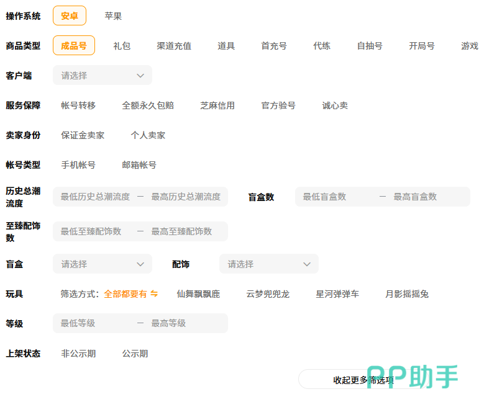Enable 全额永久包赔 guarantee filter
This screenshot has height=402, width=479.
point(148,105)
